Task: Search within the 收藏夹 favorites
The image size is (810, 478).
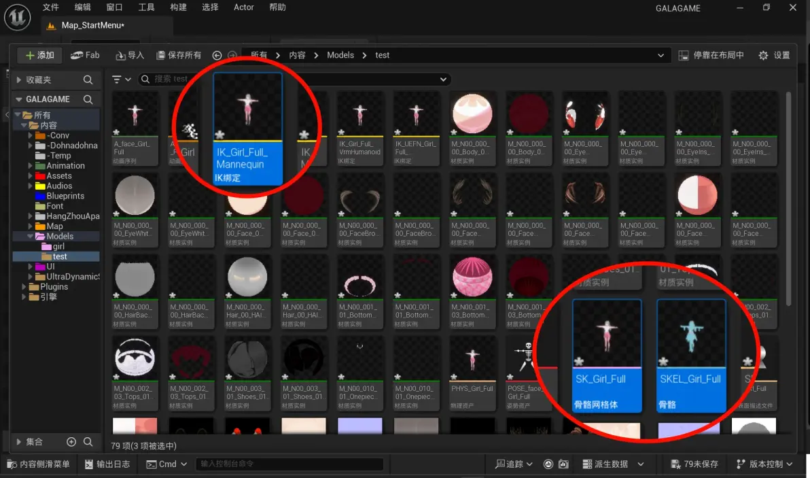Action: pos(88,80)
